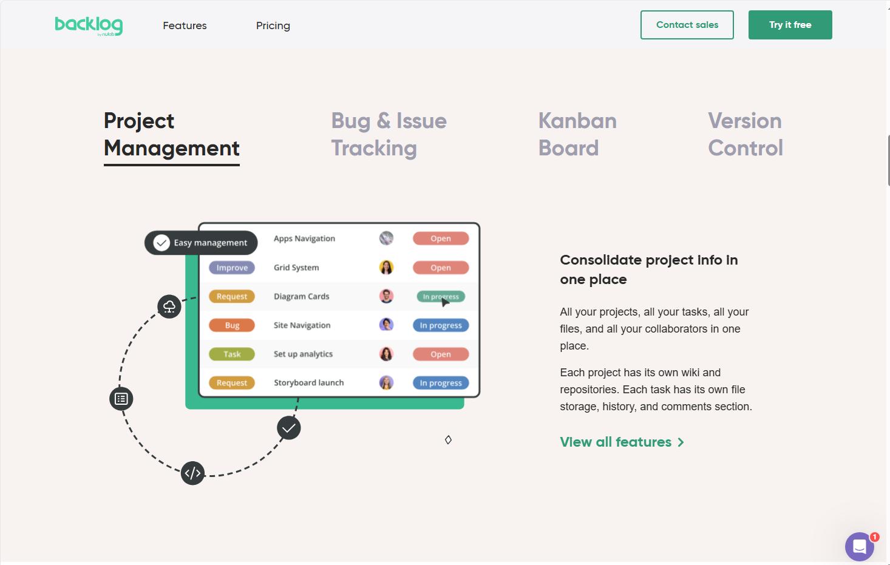Switch to the Kanban Board tab
This screenshot has height=565, width=890.
pos(578,135)
